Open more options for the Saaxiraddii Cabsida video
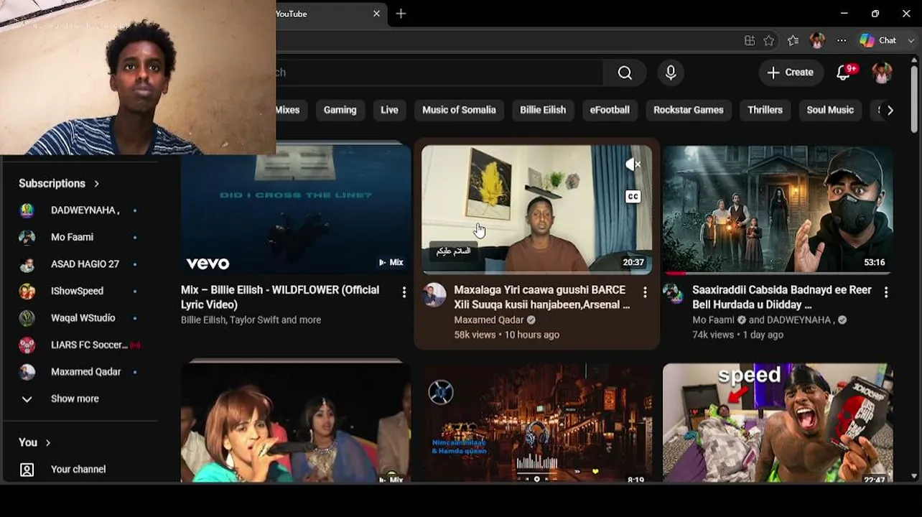The image size is (922, 517). (x=886, y=292)
